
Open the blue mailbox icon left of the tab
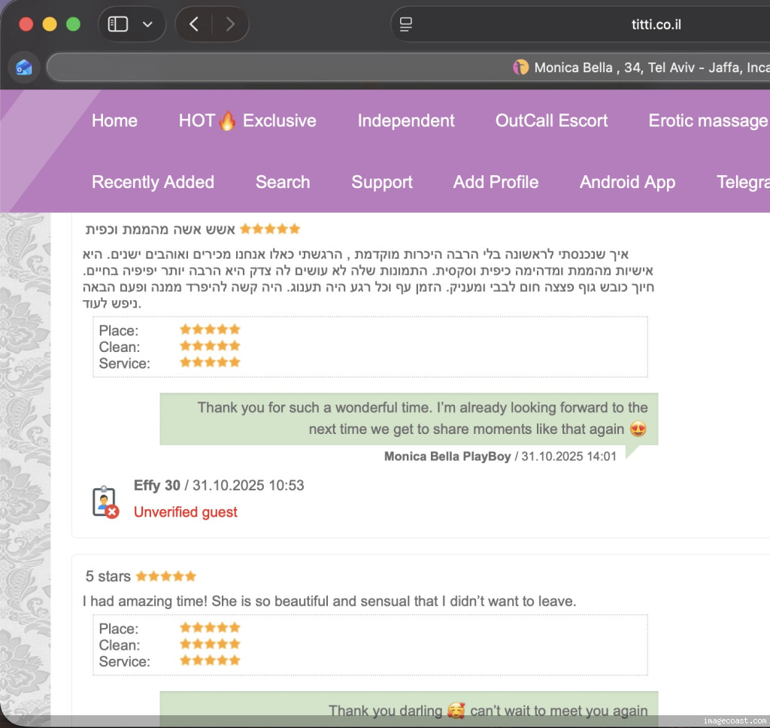pyautogui.click(x=23, y=67)
